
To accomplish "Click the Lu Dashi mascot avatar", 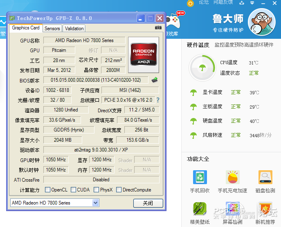I will click(x=262, y=22).
